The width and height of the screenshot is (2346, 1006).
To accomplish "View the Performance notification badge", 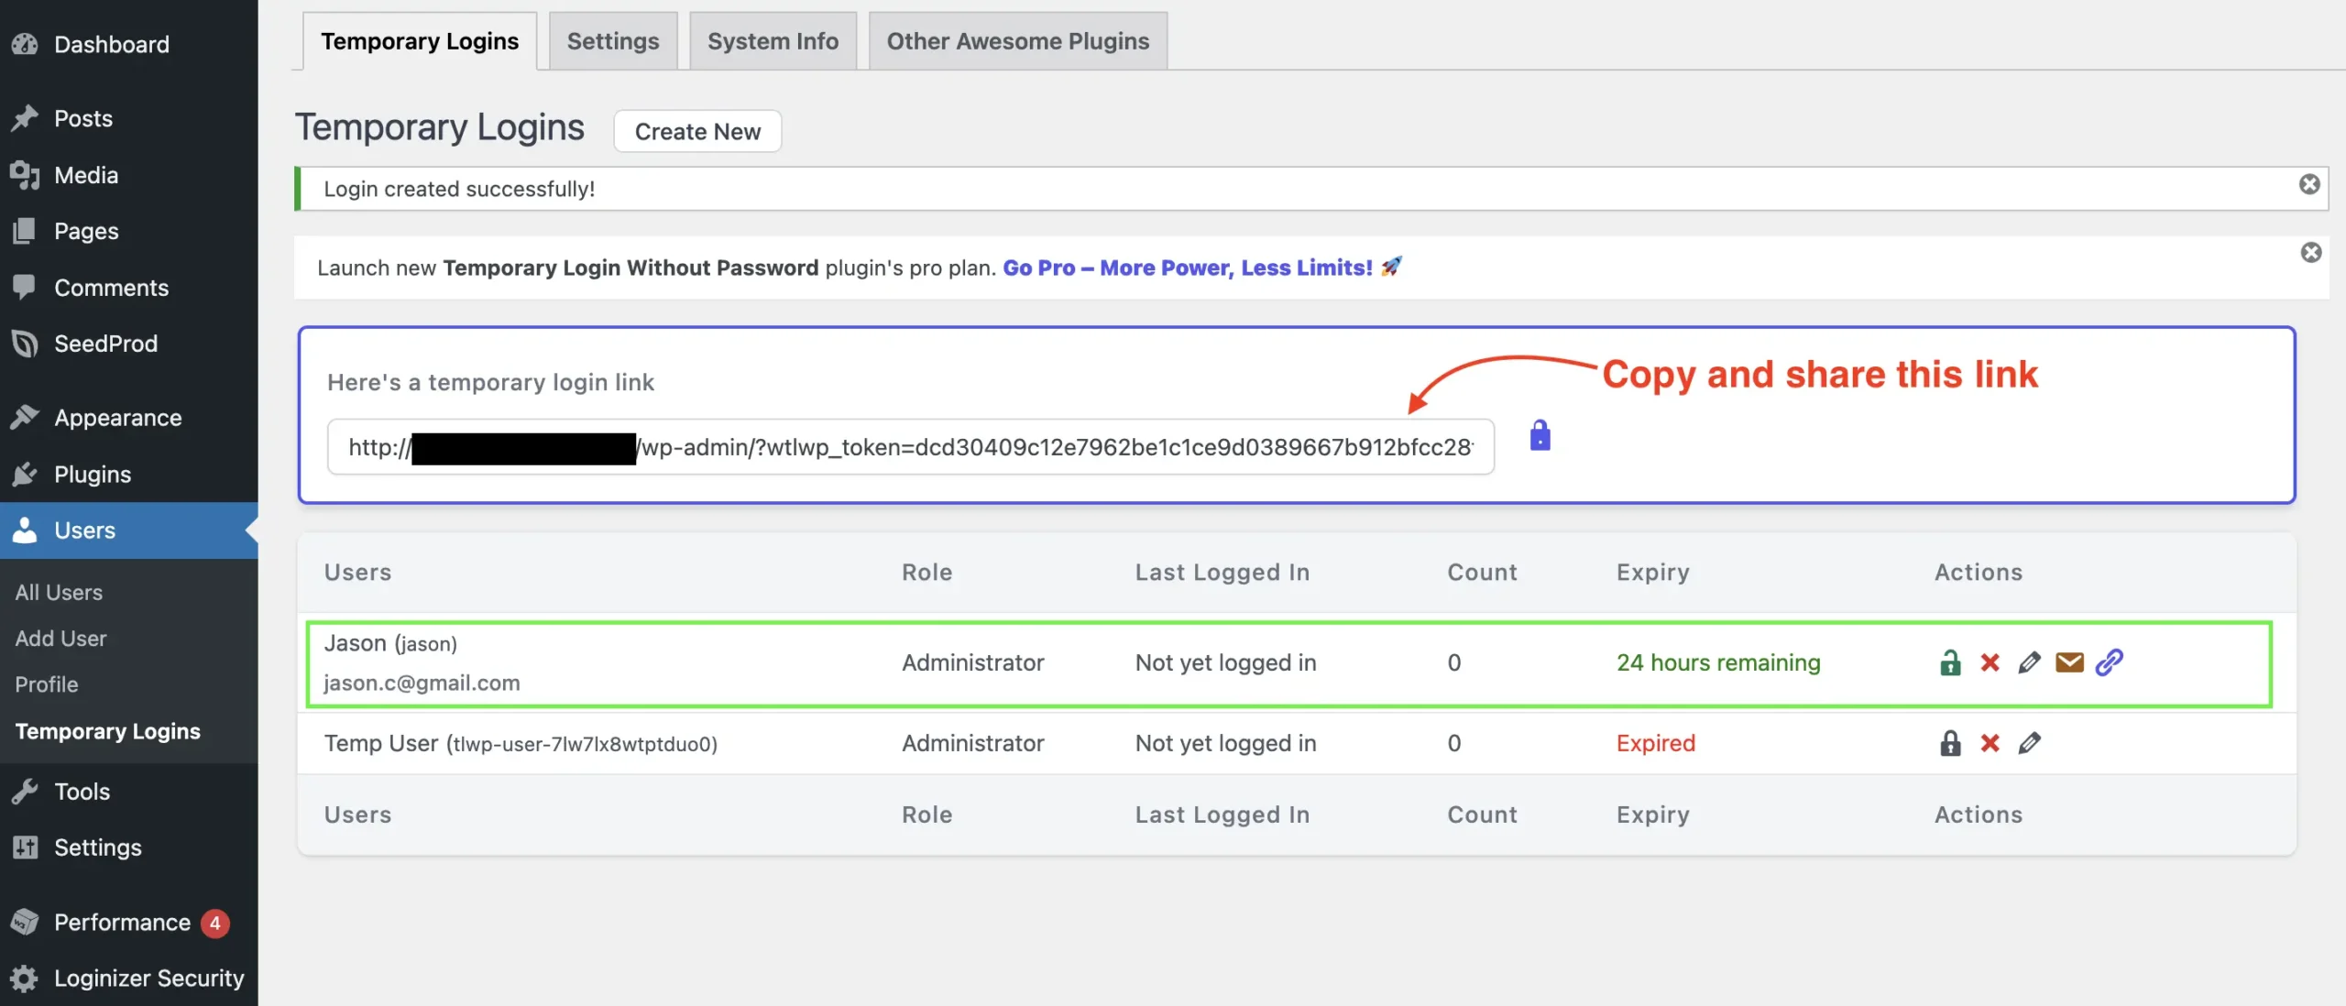I will [214, 923].
